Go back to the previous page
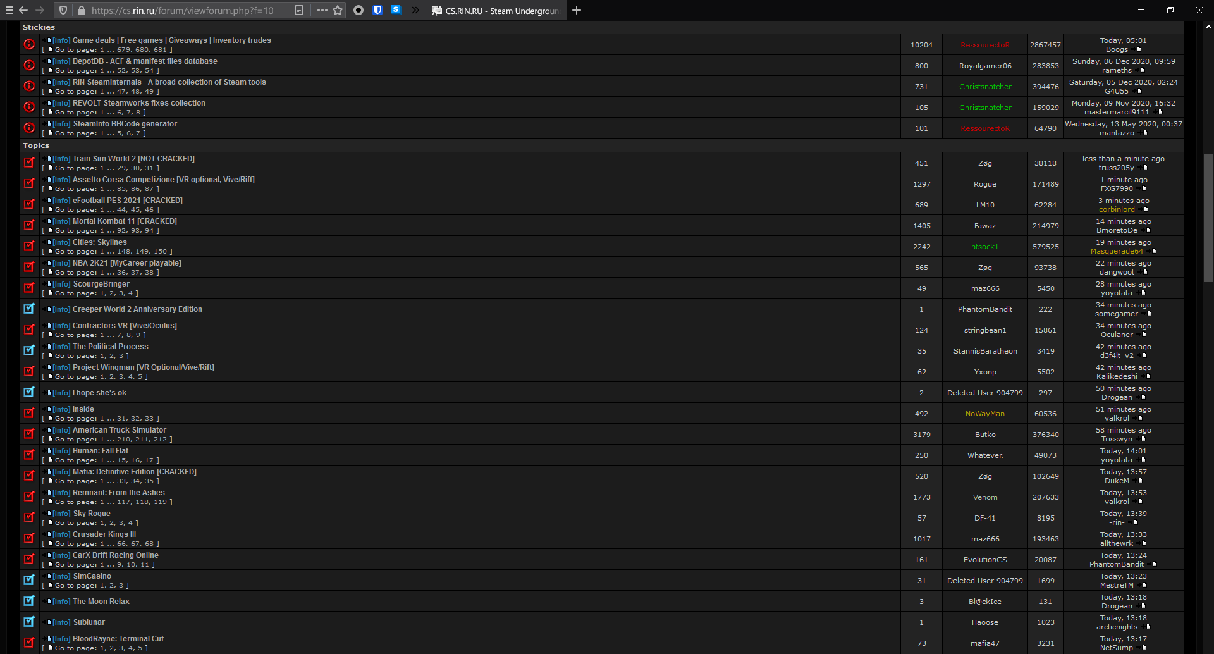 (23, 10)
